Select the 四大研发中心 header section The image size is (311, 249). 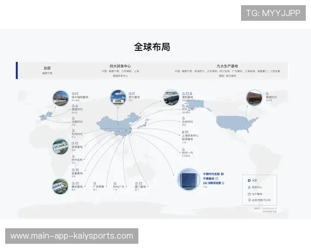pyautogui.click(x=120, y=71)
